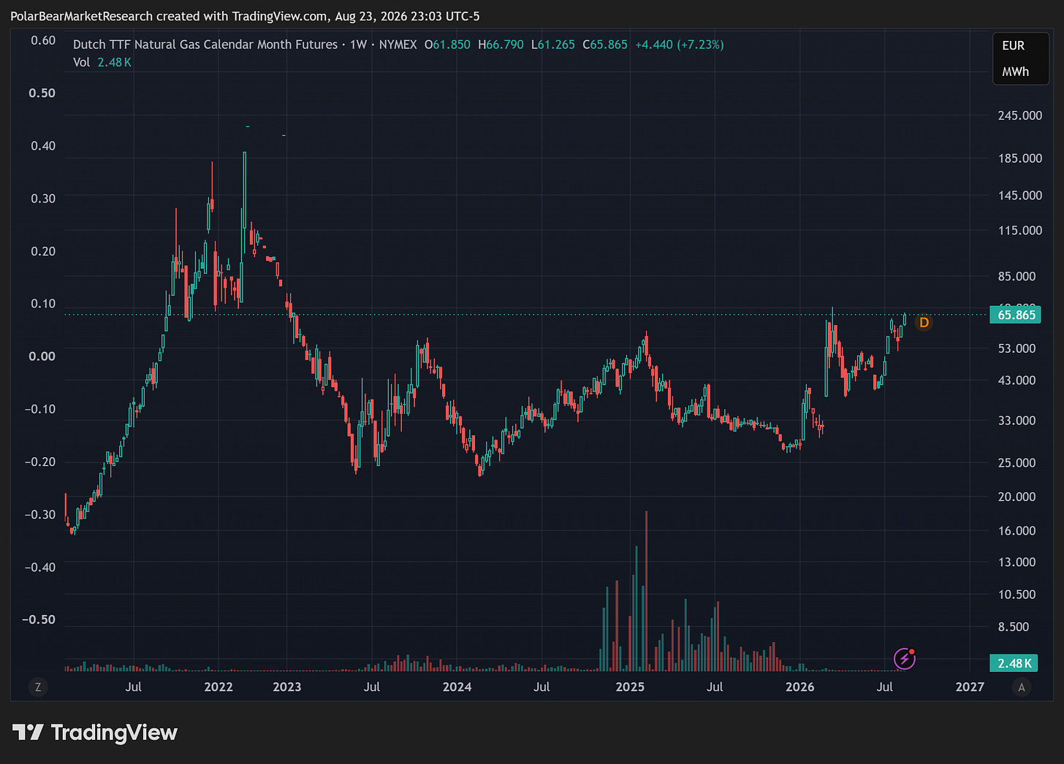Click the TradingView logo at bottom
The image size is (1064, 764).
point(95,733)
